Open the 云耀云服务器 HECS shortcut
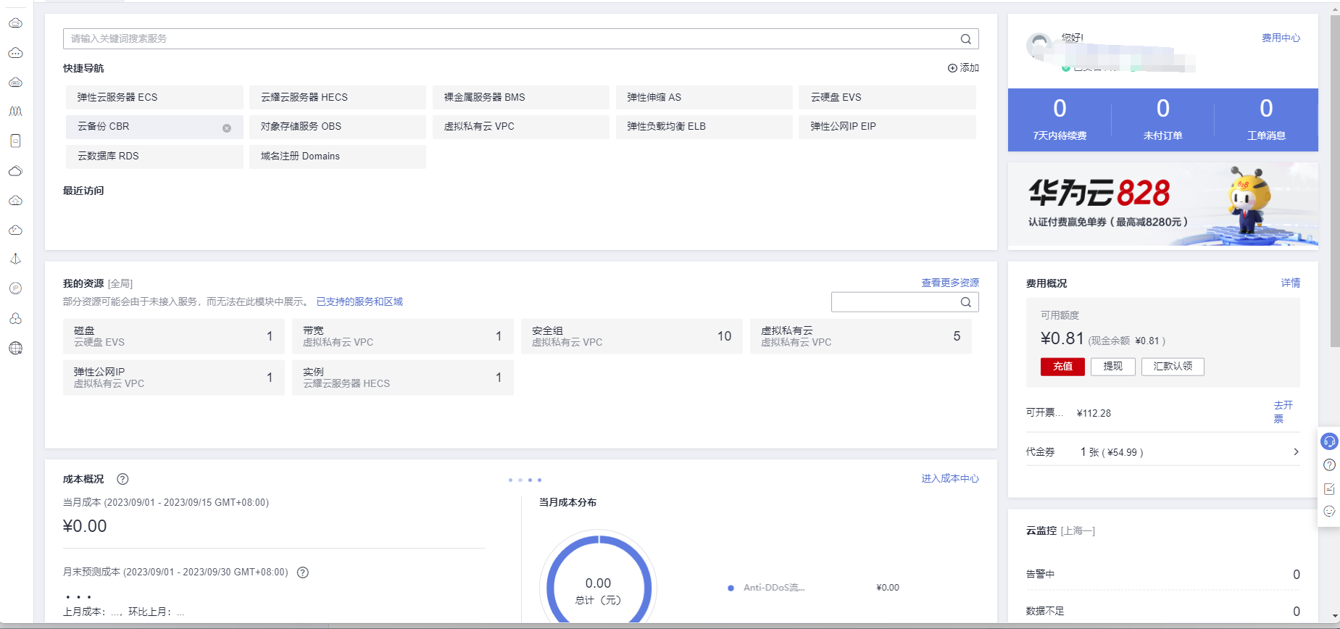The image size is (1340, 629). coord(338,97)
